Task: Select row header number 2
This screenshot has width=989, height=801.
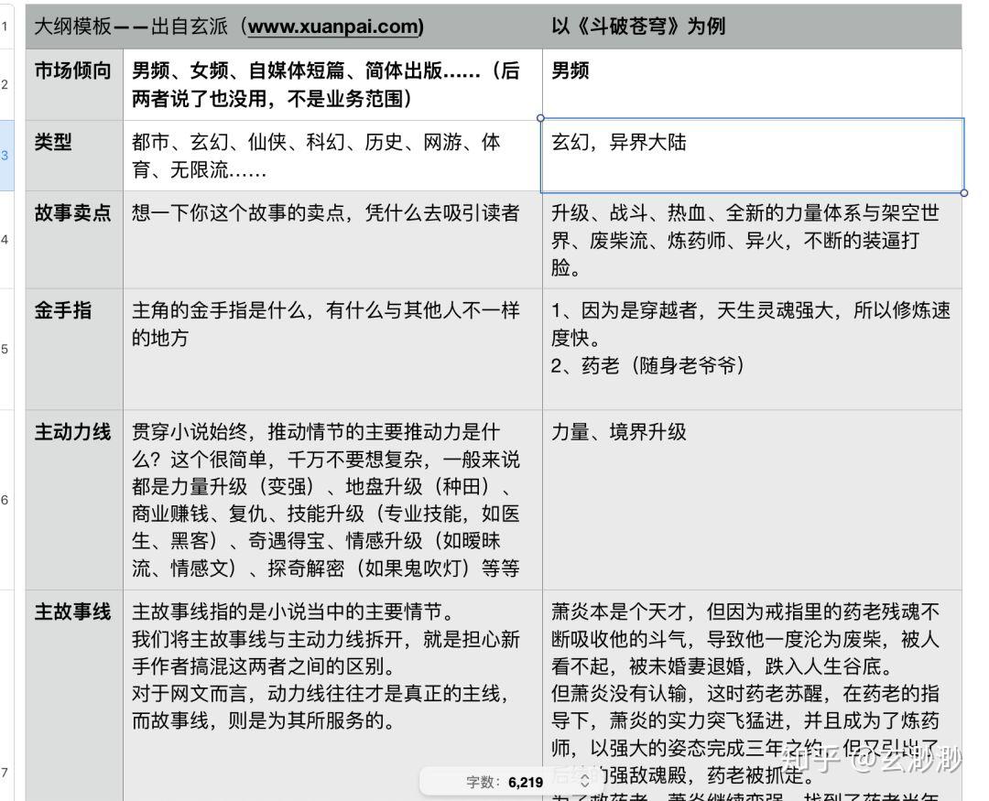Action: pos(6,84)
